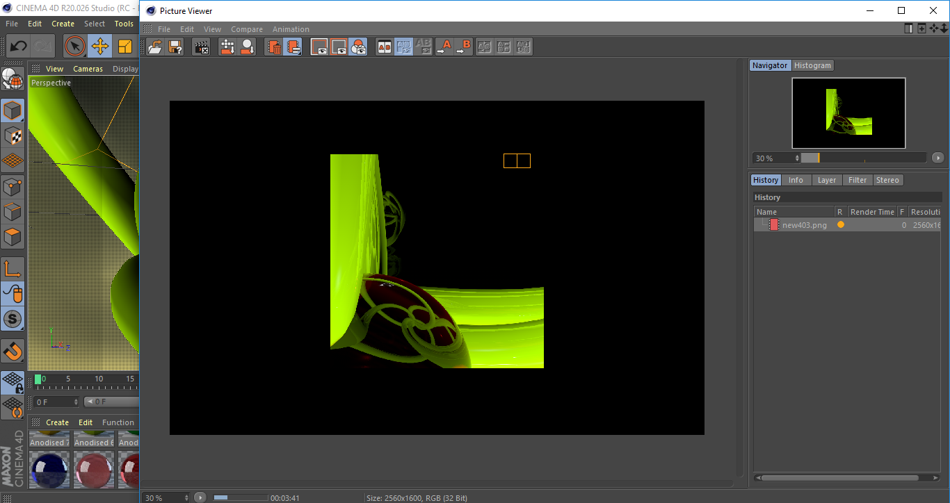Viewport: 950px width, 503px height.
Task: Click the Resolution column header in History
Action: tap(925, 212)
